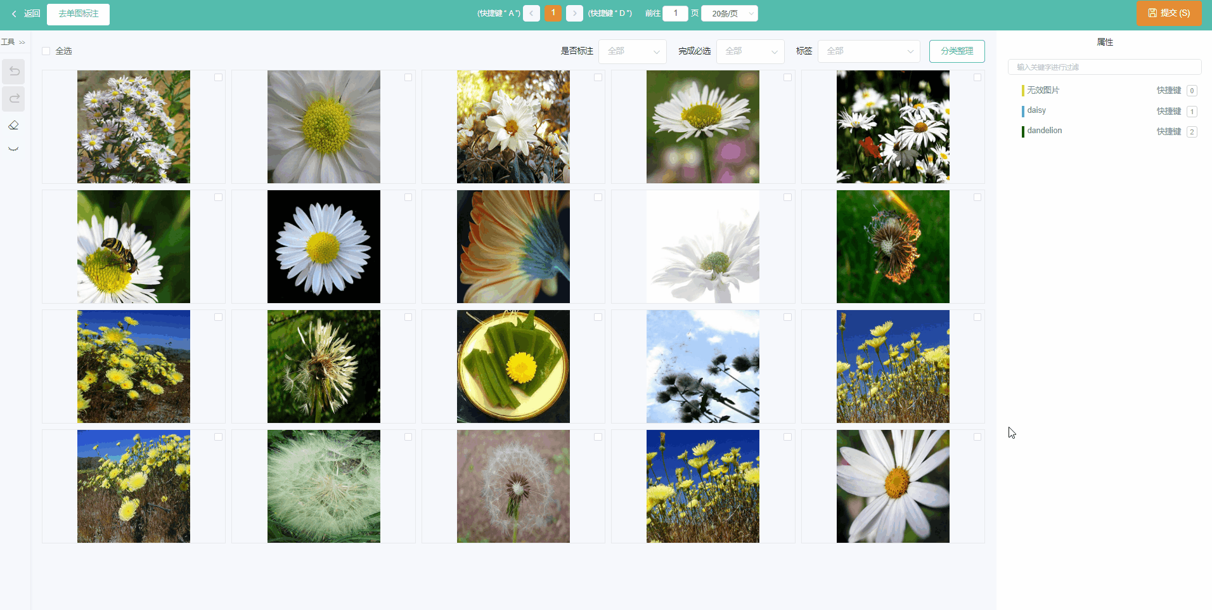Select the close-up white daisy with yellow-green center
1212x610 pixels.
[x=324, y=127]
